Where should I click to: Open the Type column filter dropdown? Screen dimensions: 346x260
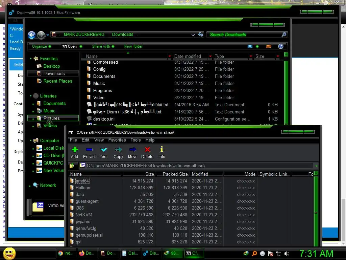click(x=251, y=57)
